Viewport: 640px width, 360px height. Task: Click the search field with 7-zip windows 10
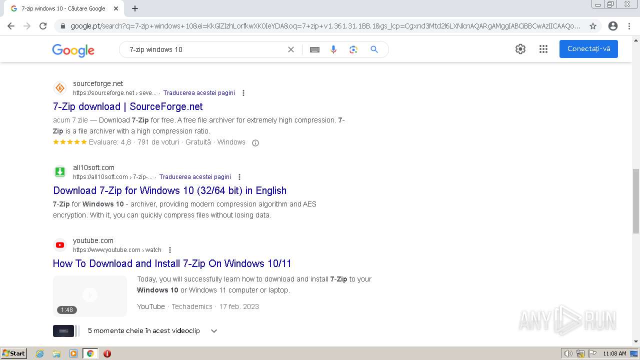205,49
